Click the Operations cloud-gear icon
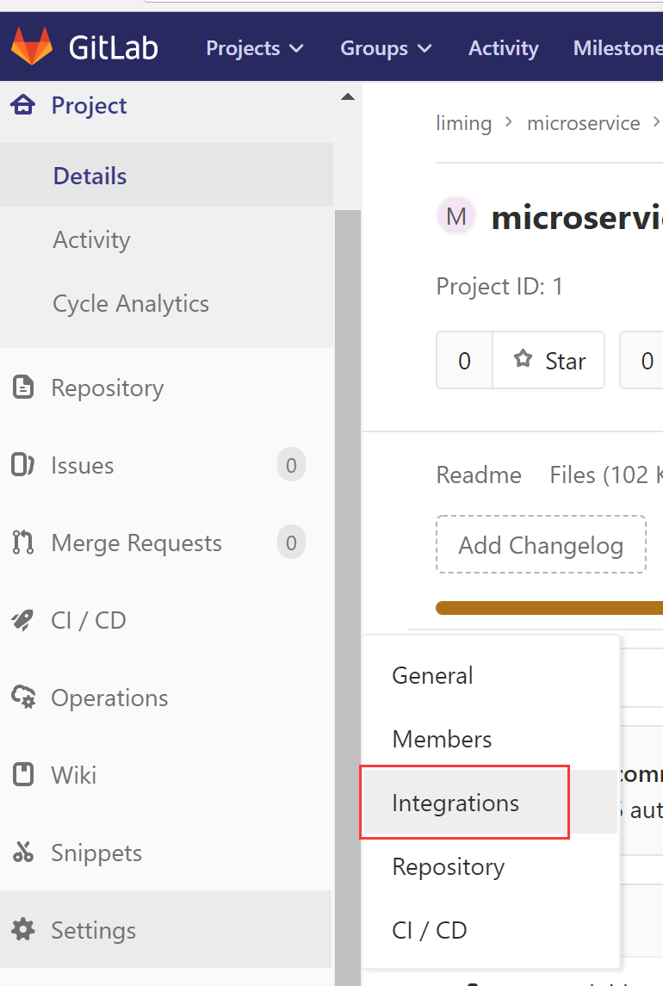 pos(23,698)
